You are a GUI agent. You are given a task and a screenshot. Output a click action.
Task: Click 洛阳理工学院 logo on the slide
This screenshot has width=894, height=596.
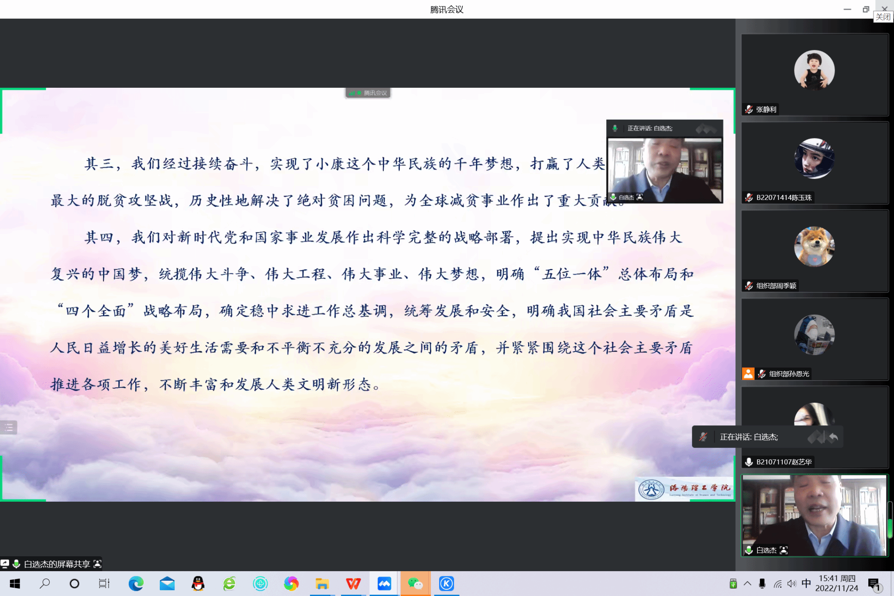click(x=684, y=489)
